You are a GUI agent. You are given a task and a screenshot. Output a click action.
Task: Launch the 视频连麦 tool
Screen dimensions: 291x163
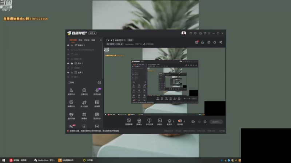coord(97,92)
